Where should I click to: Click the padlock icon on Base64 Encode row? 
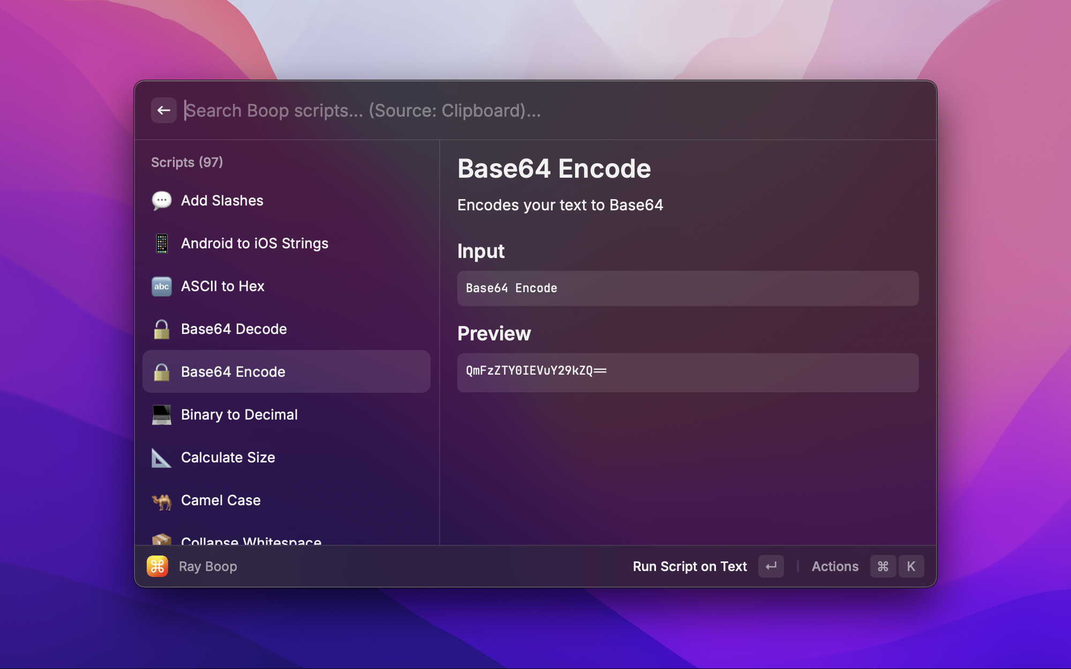click(x=161, y=371)
